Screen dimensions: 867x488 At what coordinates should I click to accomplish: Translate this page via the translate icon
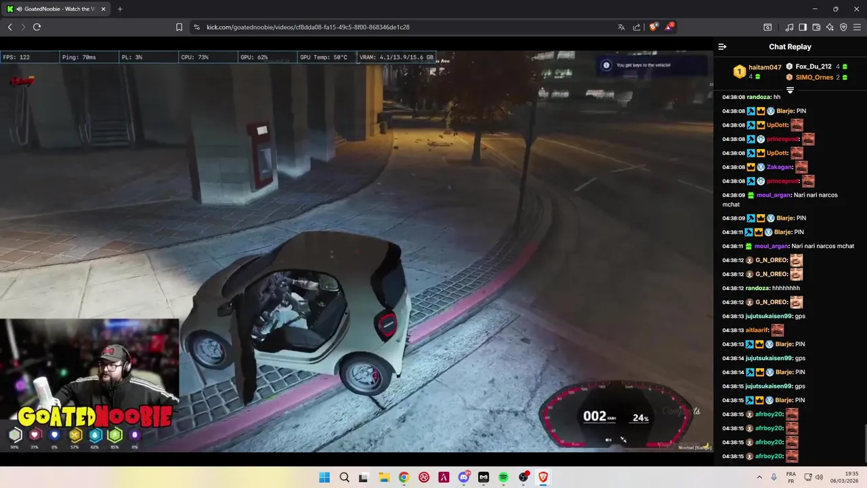point(621,27)
